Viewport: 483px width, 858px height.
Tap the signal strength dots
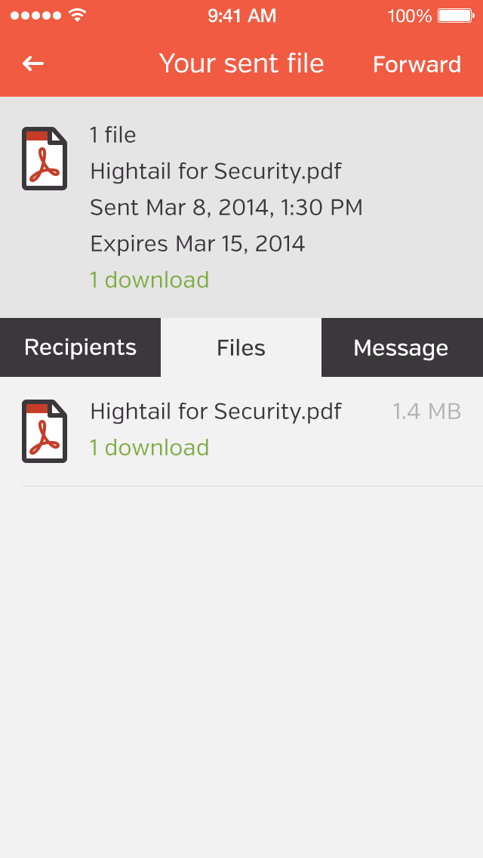tap(35, 16)
